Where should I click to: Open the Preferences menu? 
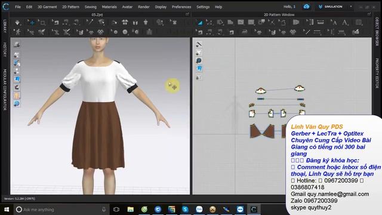[181, 7]
